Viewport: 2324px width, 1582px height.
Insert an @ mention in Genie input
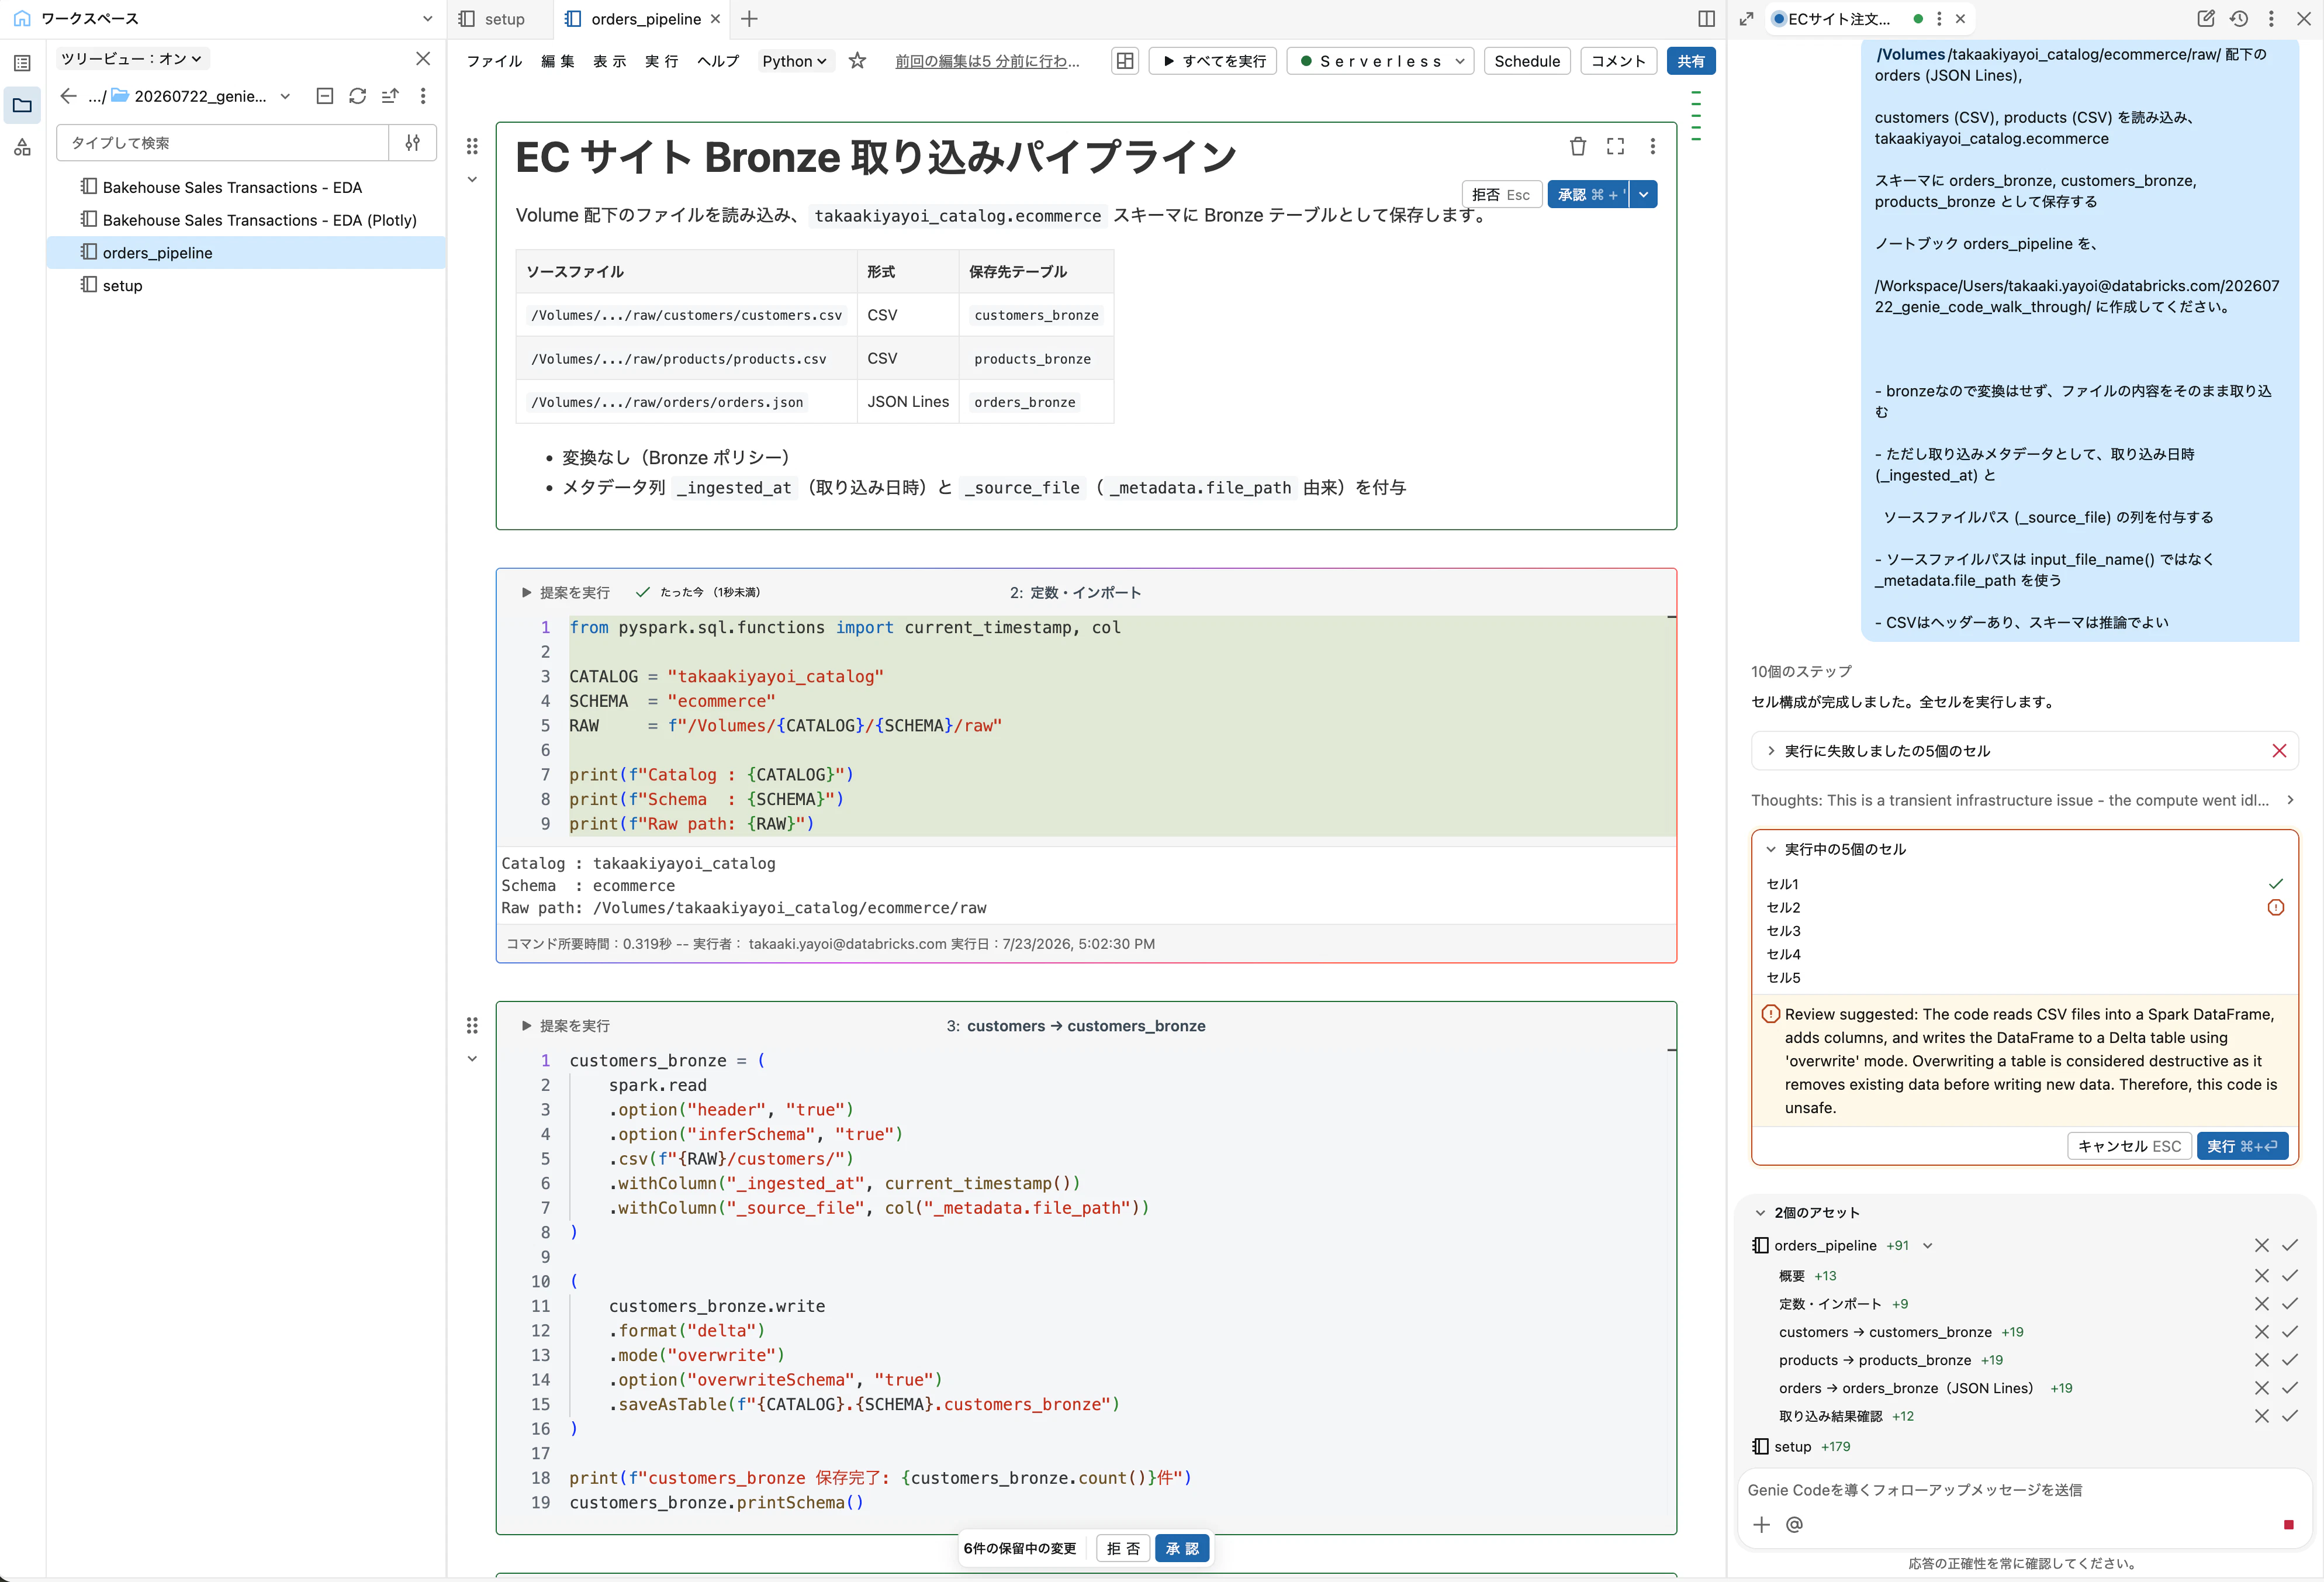click(1794, 1524)
